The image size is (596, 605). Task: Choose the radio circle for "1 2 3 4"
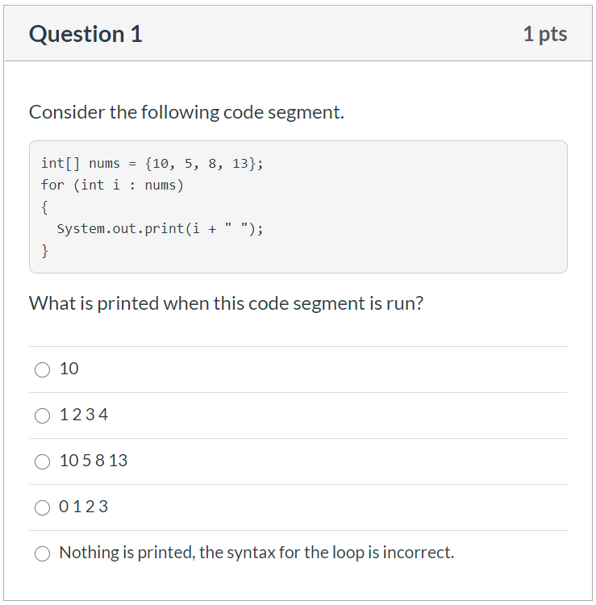click(x=42, y=415)
